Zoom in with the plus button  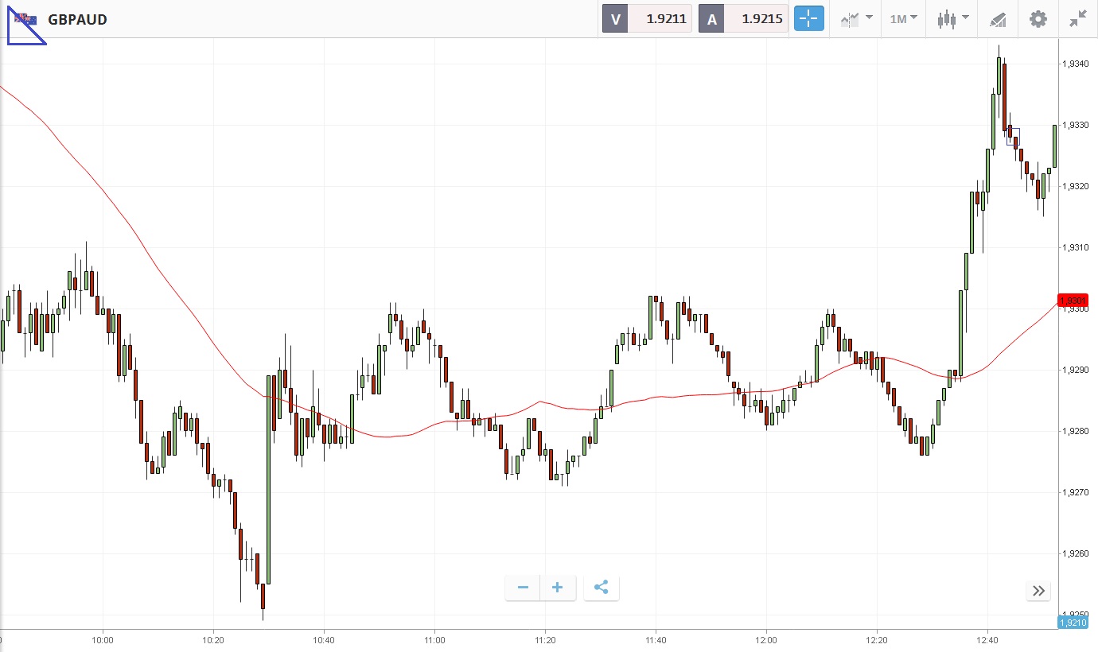point(558,588)
